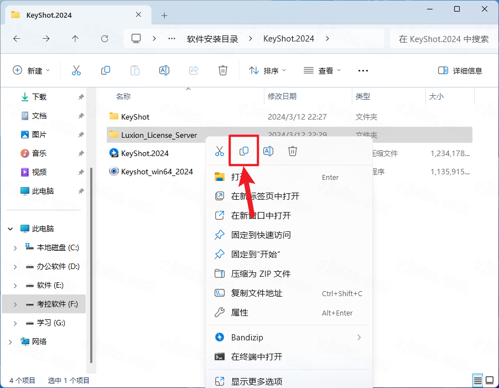This screenshot has height=388, width=499.
Task: Go up one folder level
Action: (x=75, y=39)
